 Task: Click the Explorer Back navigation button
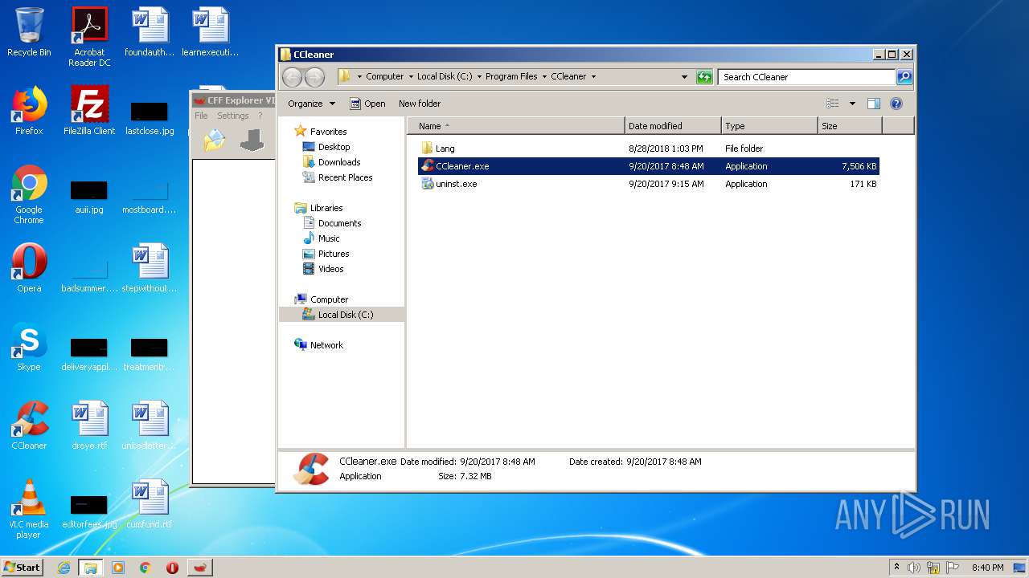pyautogui.click(x=292, y=77)
